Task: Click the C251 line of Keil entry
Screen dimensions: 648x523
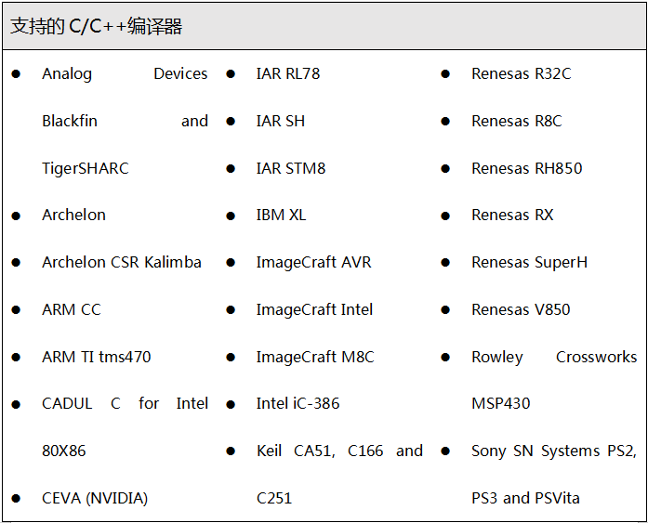Action: point(274,498)
